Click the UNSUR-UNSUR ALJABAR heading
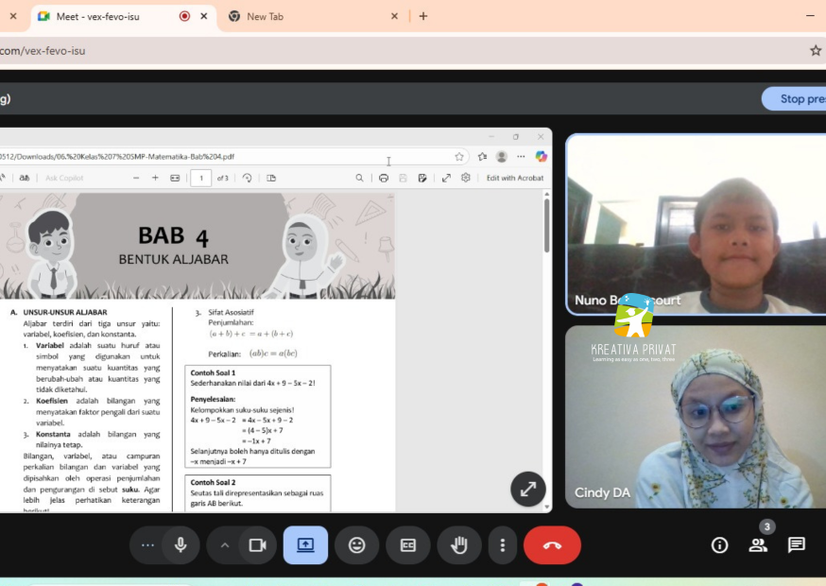 (65, 312)
